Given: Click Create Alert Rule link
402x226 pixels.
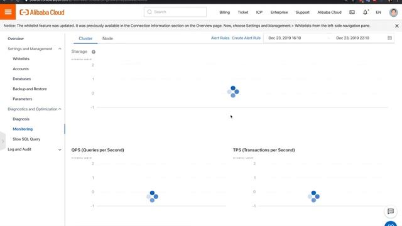Looking at the screenshot, I should [246, 38].
